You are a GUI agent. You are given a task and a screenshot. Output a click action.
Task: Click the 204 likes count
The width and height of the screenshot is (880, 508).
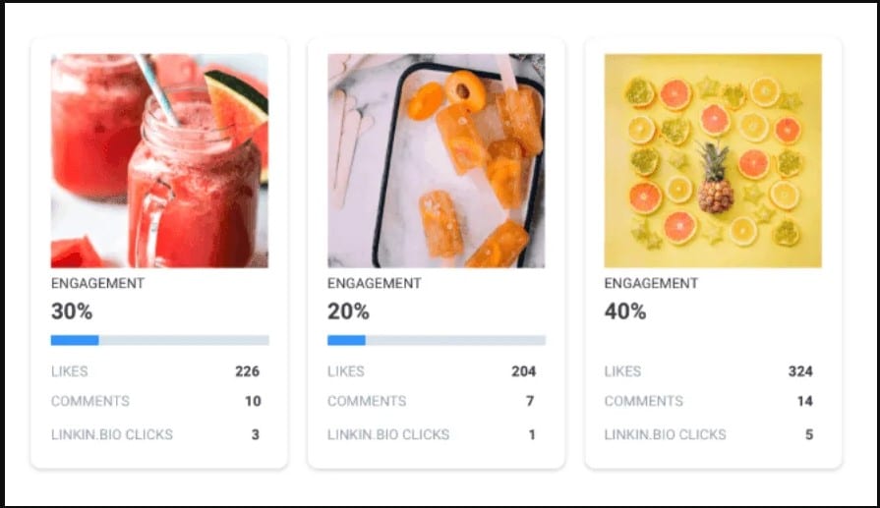tap(524, 371)
